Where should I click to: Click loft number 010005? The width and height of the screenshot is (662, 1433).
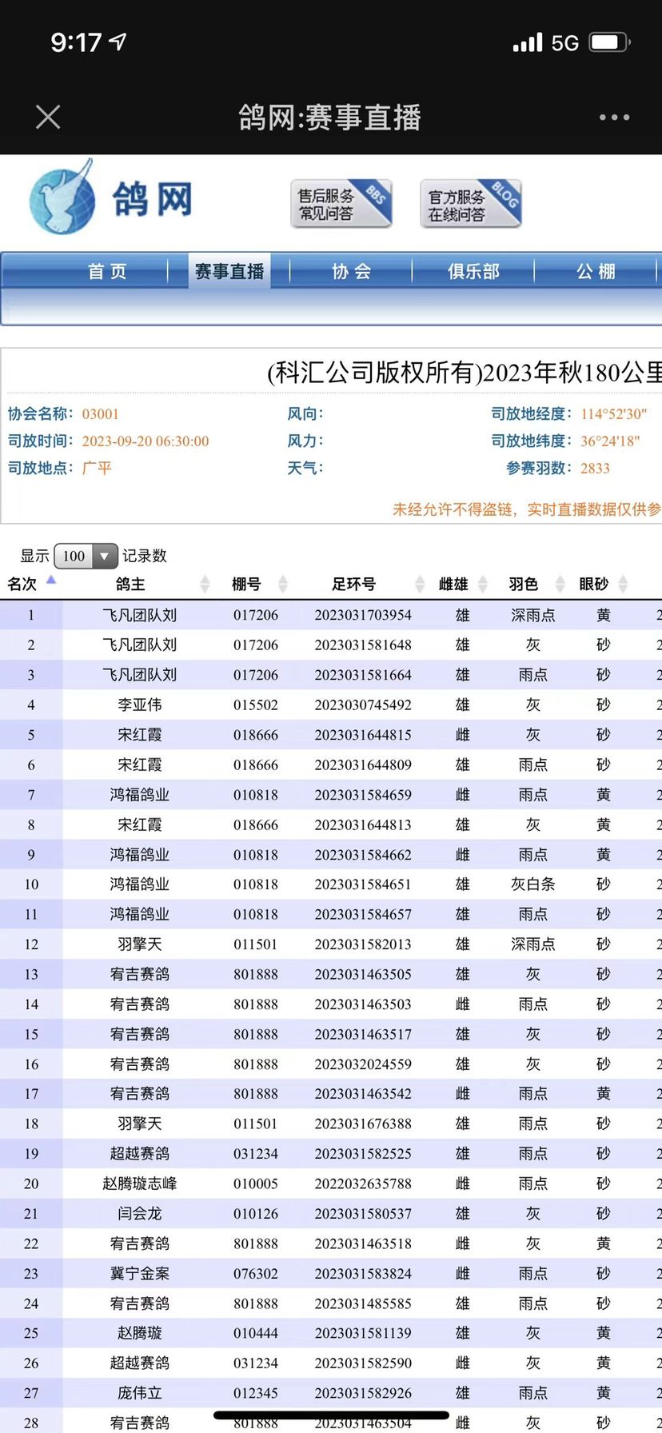coord(256,1184)
